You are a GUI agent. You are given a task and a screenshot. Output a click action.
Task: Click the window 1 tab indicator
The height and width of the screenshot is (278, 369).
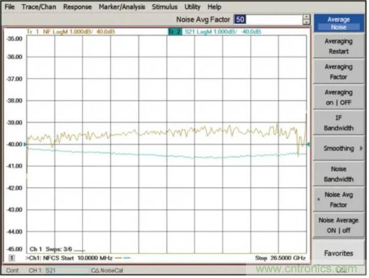pos(11,260)
